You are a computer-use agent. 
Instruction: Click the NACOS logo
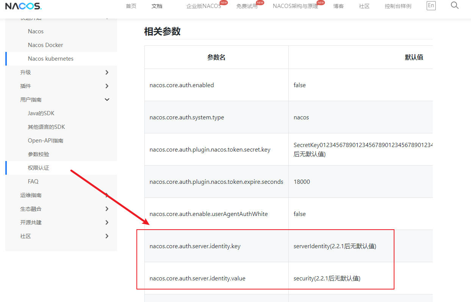[23, 6]
